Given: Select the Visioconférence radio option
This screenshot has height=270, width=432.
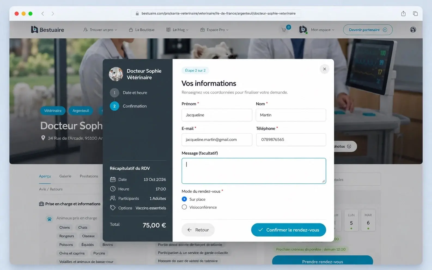Looking at the screenshot, I should point(184,207).
